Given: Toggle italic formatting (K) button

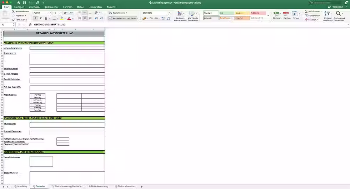Looking at the screenshot, I should (x=41, y=18).
